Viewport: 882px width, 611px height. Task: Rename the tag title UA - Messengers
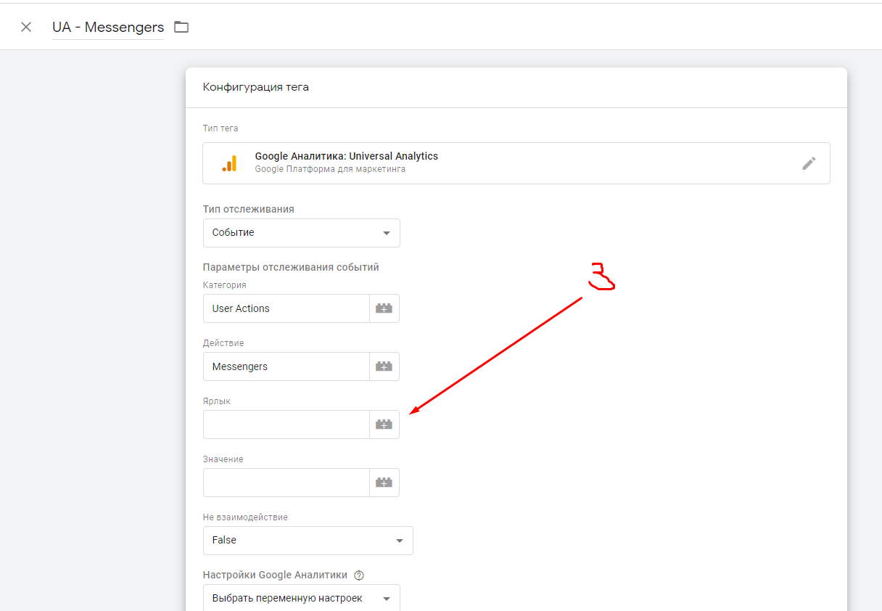coord(108,28)
